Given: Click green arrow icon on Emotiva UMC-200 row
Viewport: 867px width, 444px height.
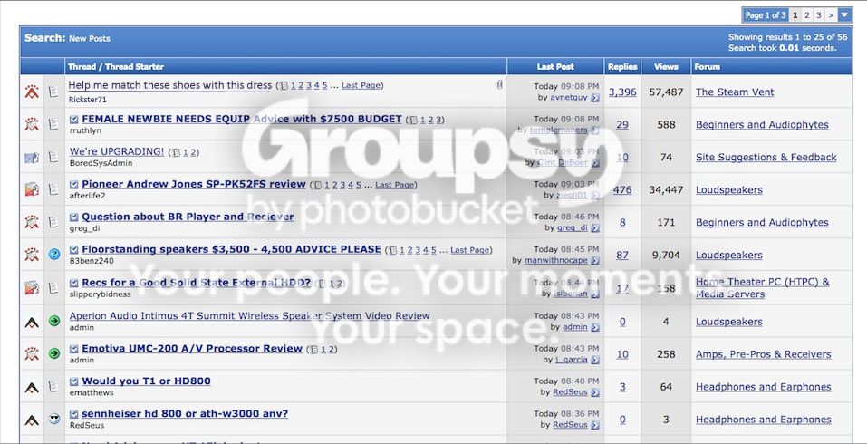Looking at the screenshot, I should pyautogui.click(x=53, y=353).
